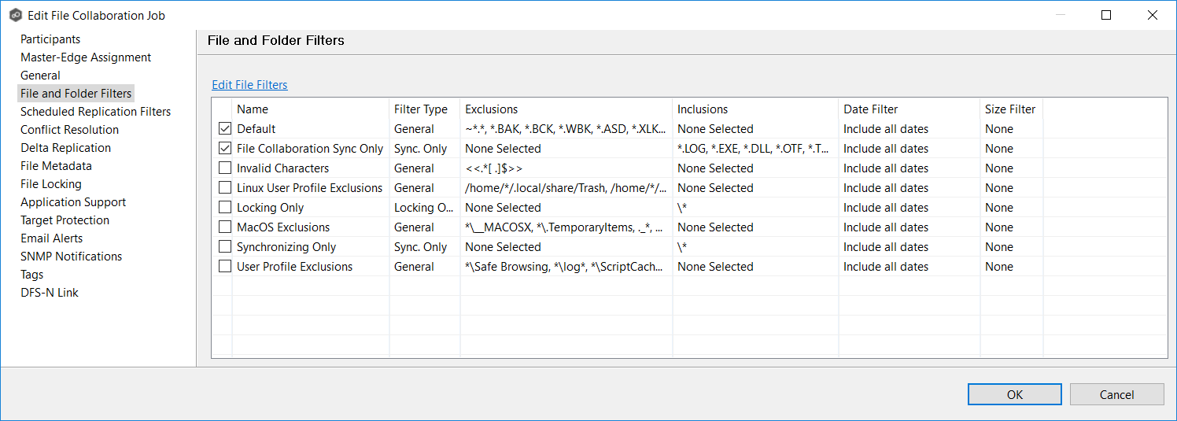This screenshot has width=1177, height=421.
Task: Confirm with the OK button
Action: tap(1015, 394)
